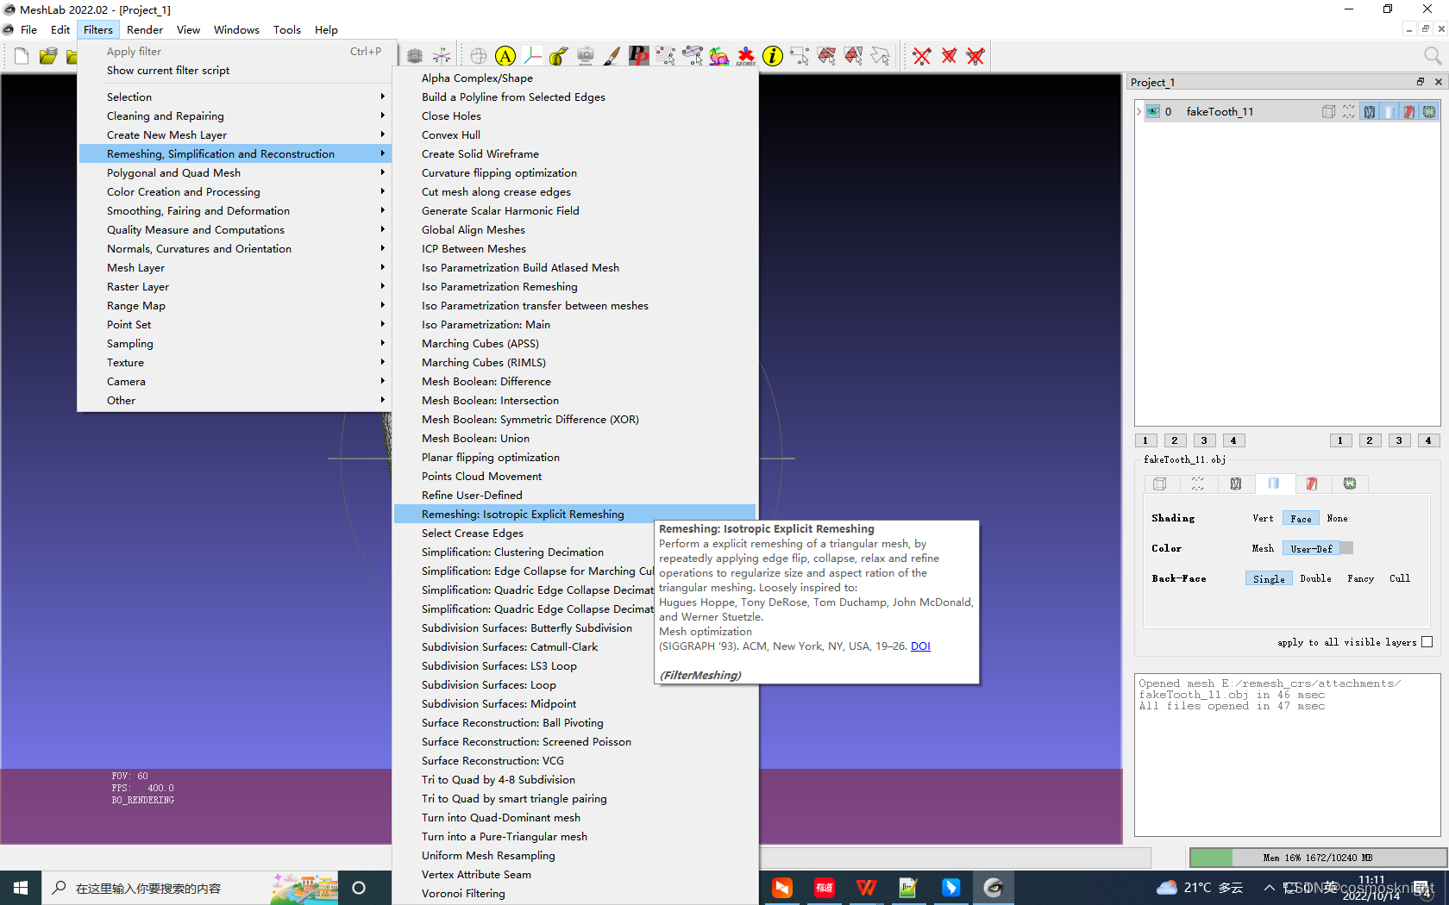Image resolution: width=1449 pixels, height=905 pixels.
Task: Open the Filters menu in menu bar
Action: coord(98,29)
